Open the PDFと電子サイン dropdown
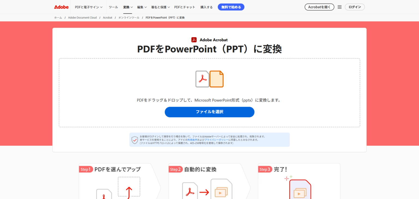The height and width of the screenshot is (199, 419). [x=88, y=7]
